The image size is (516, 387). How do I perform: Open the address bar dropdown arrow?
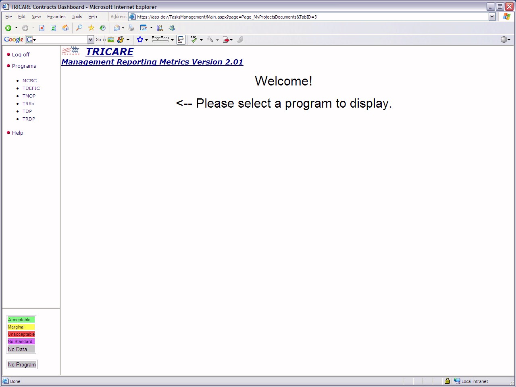(x=492, y=17)
